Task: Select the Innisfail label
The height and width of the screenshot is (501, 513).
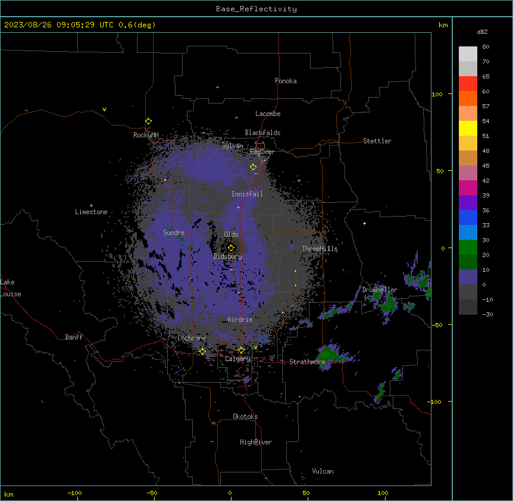Action: pos(247,194)
